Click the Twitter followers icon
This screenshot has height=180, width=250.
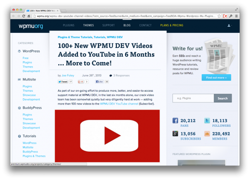[x=207, y=120]
